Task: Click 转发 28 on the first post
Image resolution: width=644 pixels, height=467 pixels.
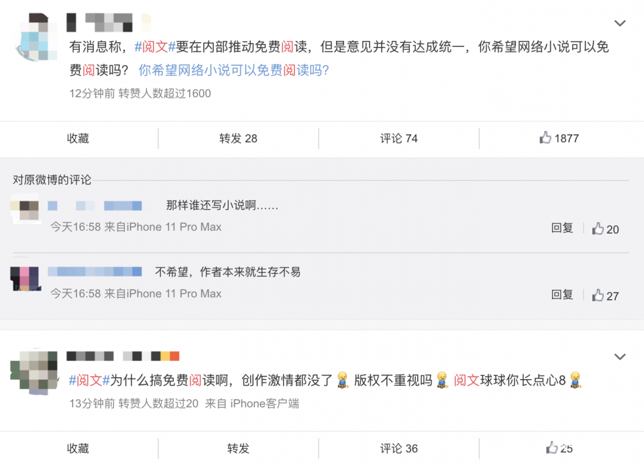Action: point(238,138)
